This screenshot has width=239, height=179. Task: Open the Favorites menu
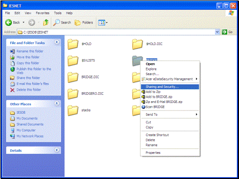pos(42,13)
